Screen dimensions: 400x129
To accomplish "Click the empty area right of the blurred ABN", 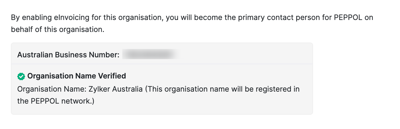I will click(x=243, y=54).
